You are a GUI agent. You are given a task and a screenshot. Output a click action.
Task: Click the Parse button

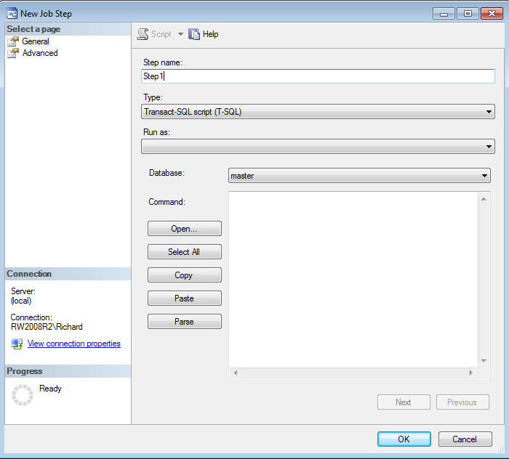point(185,322)
